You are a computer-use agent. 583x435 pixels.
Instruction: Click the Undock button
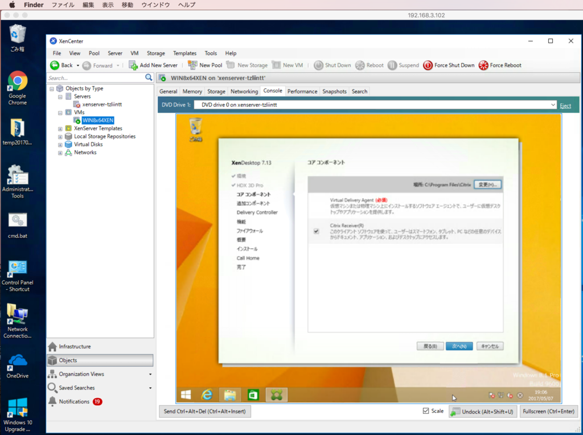[x=483, y=412]
